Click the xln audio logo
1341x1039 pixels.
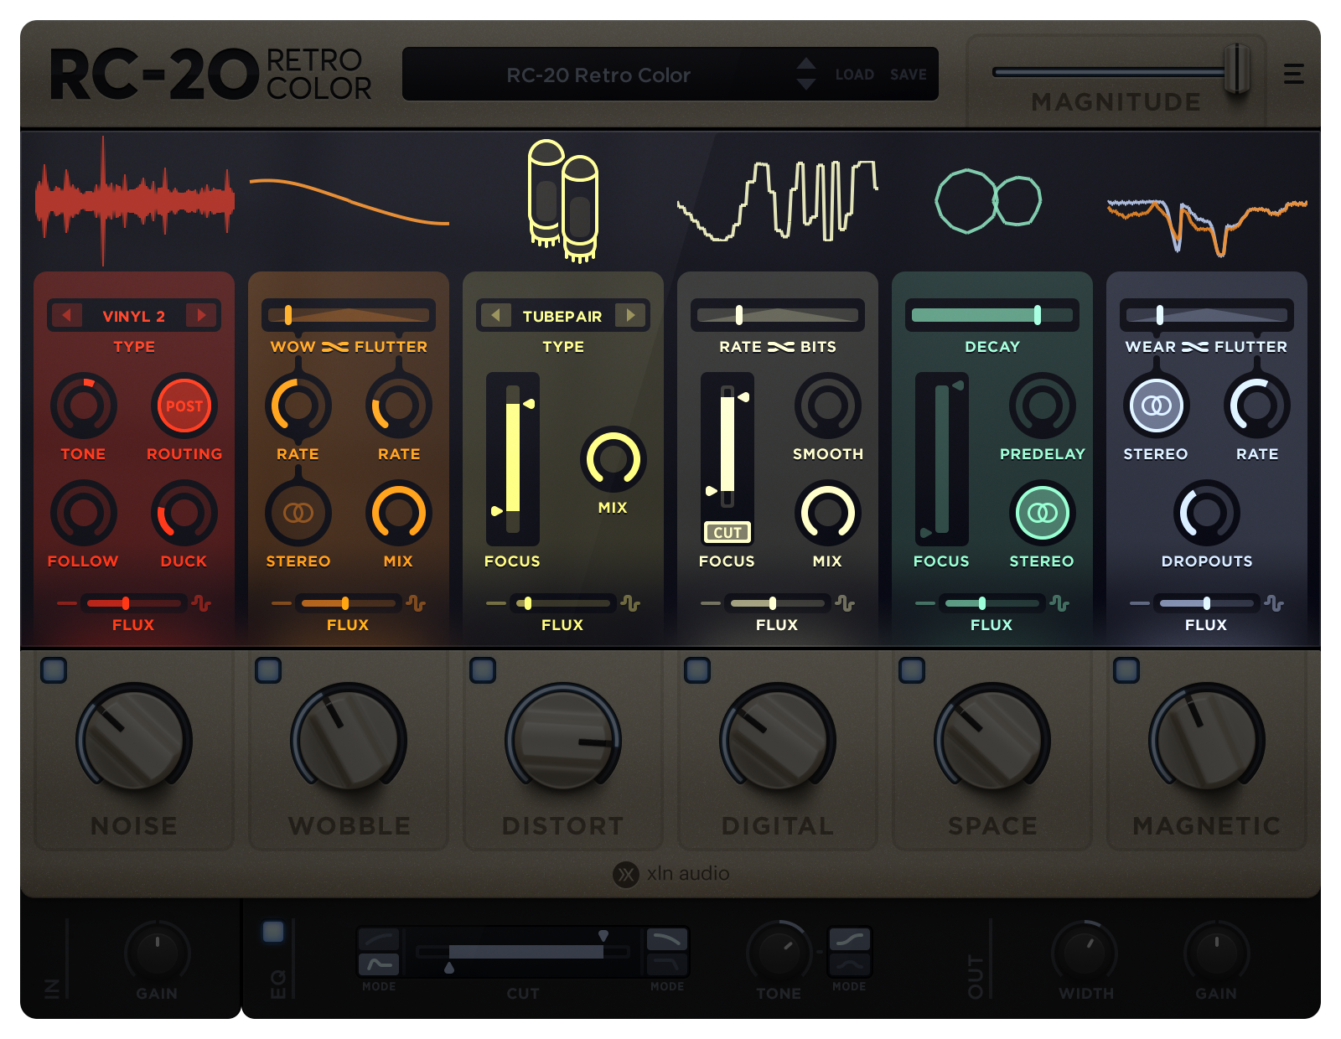click(x=671, y=874)
